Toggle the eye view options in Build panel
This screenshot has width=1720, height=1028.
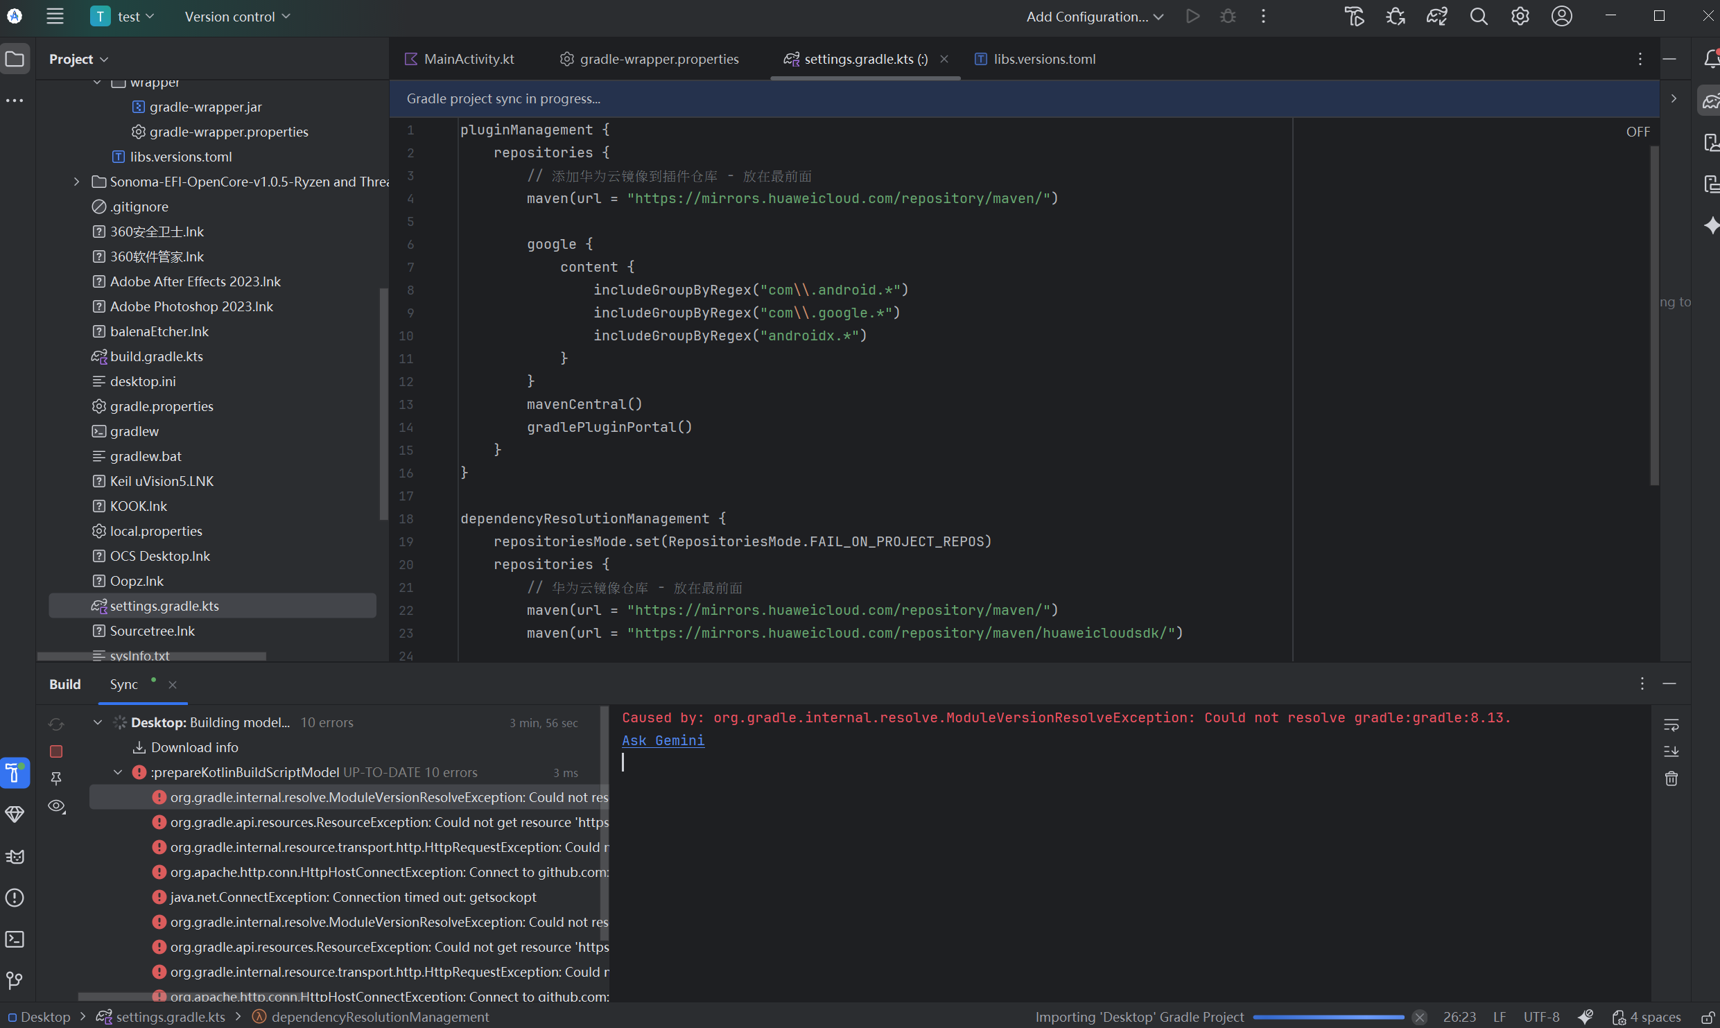pyautogui.click(x=56, y=806)
